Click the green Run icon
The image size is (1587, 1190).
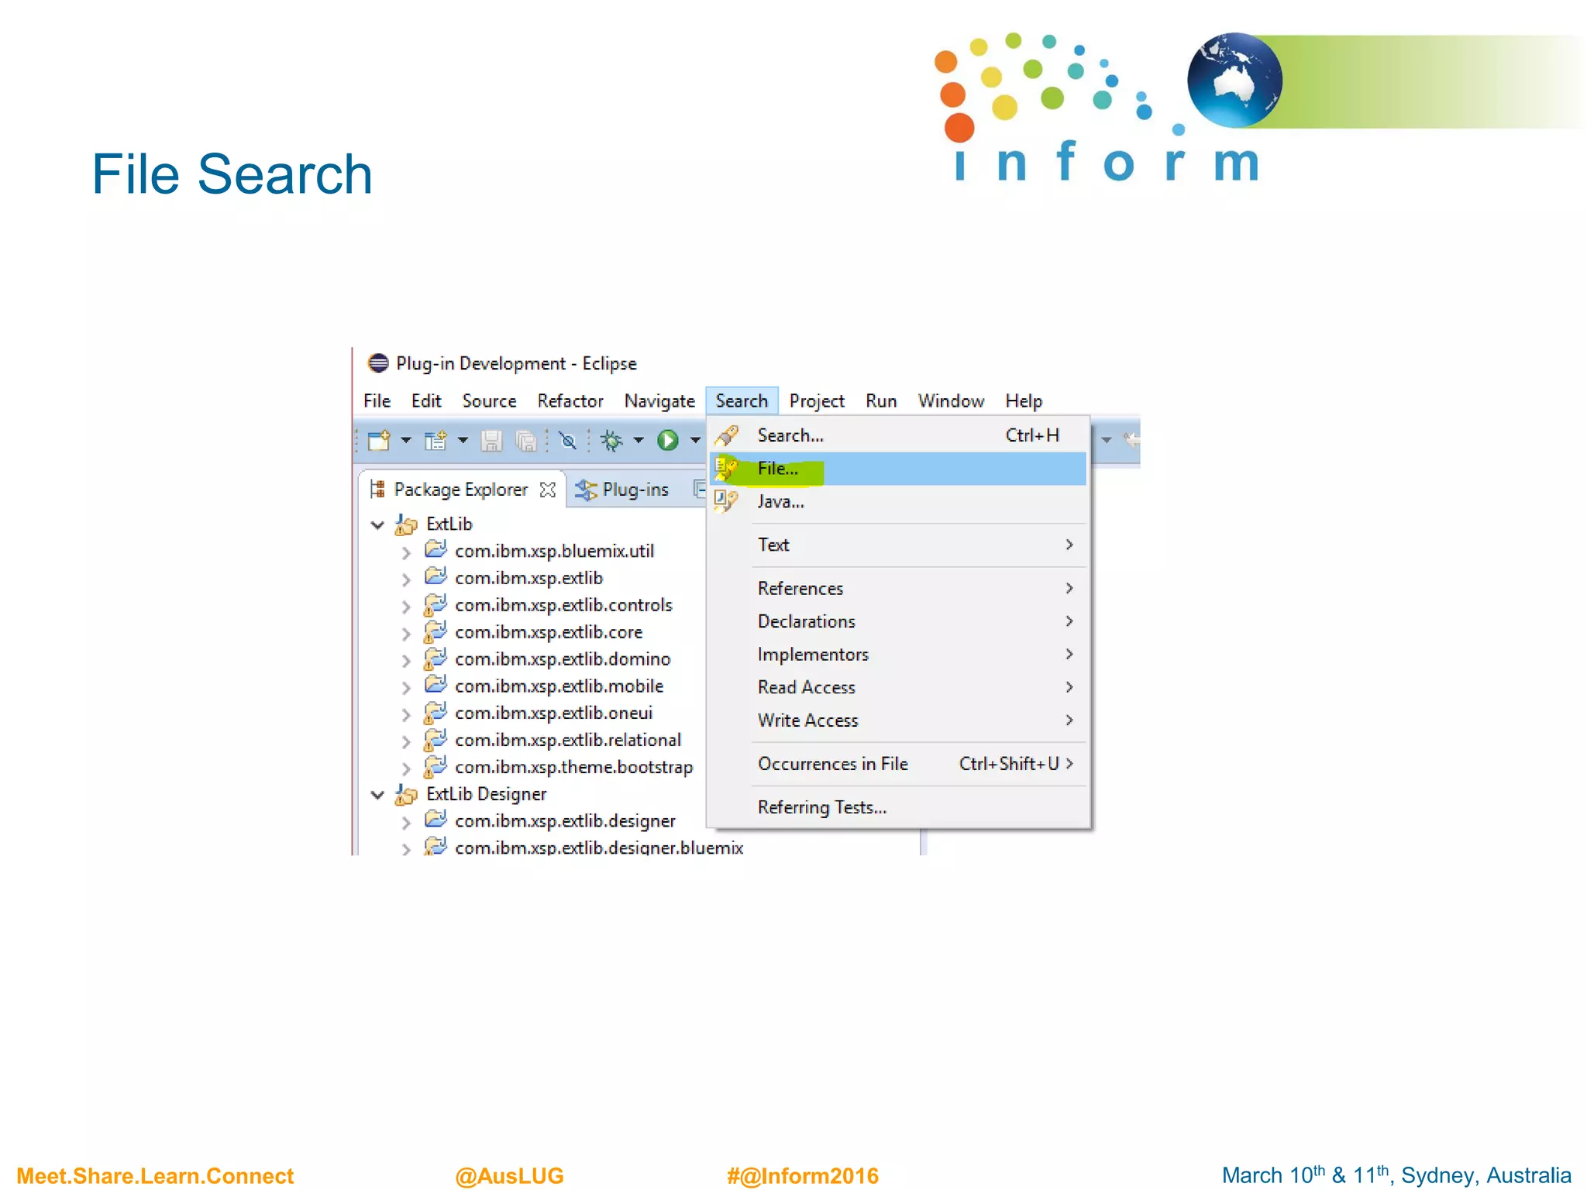click(668, 441)
